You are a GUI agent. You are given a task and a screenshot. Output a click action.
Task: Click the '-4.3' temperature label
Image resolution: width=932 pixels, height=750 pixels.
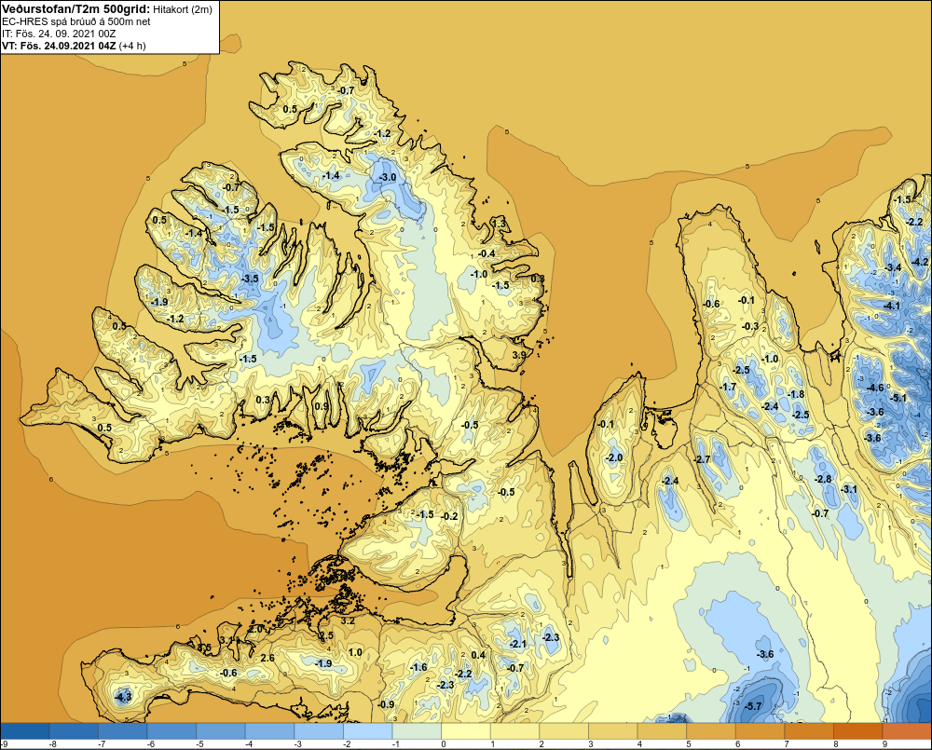point(123,697)
